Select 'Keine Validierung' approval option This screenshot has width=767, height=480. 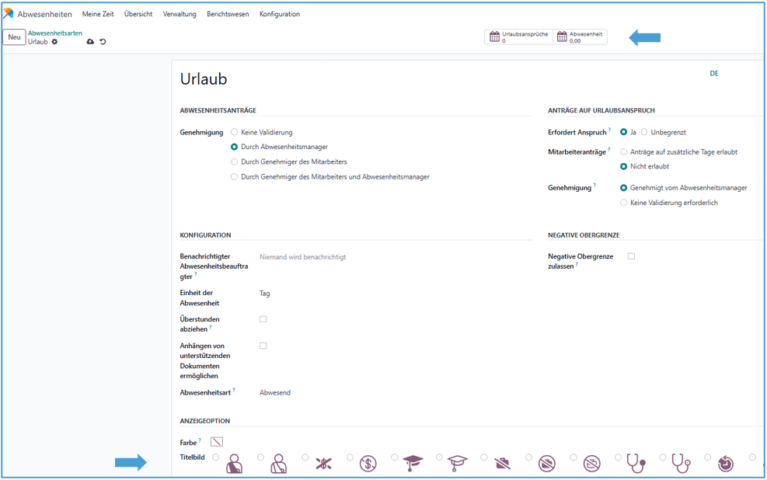(235, 132)
